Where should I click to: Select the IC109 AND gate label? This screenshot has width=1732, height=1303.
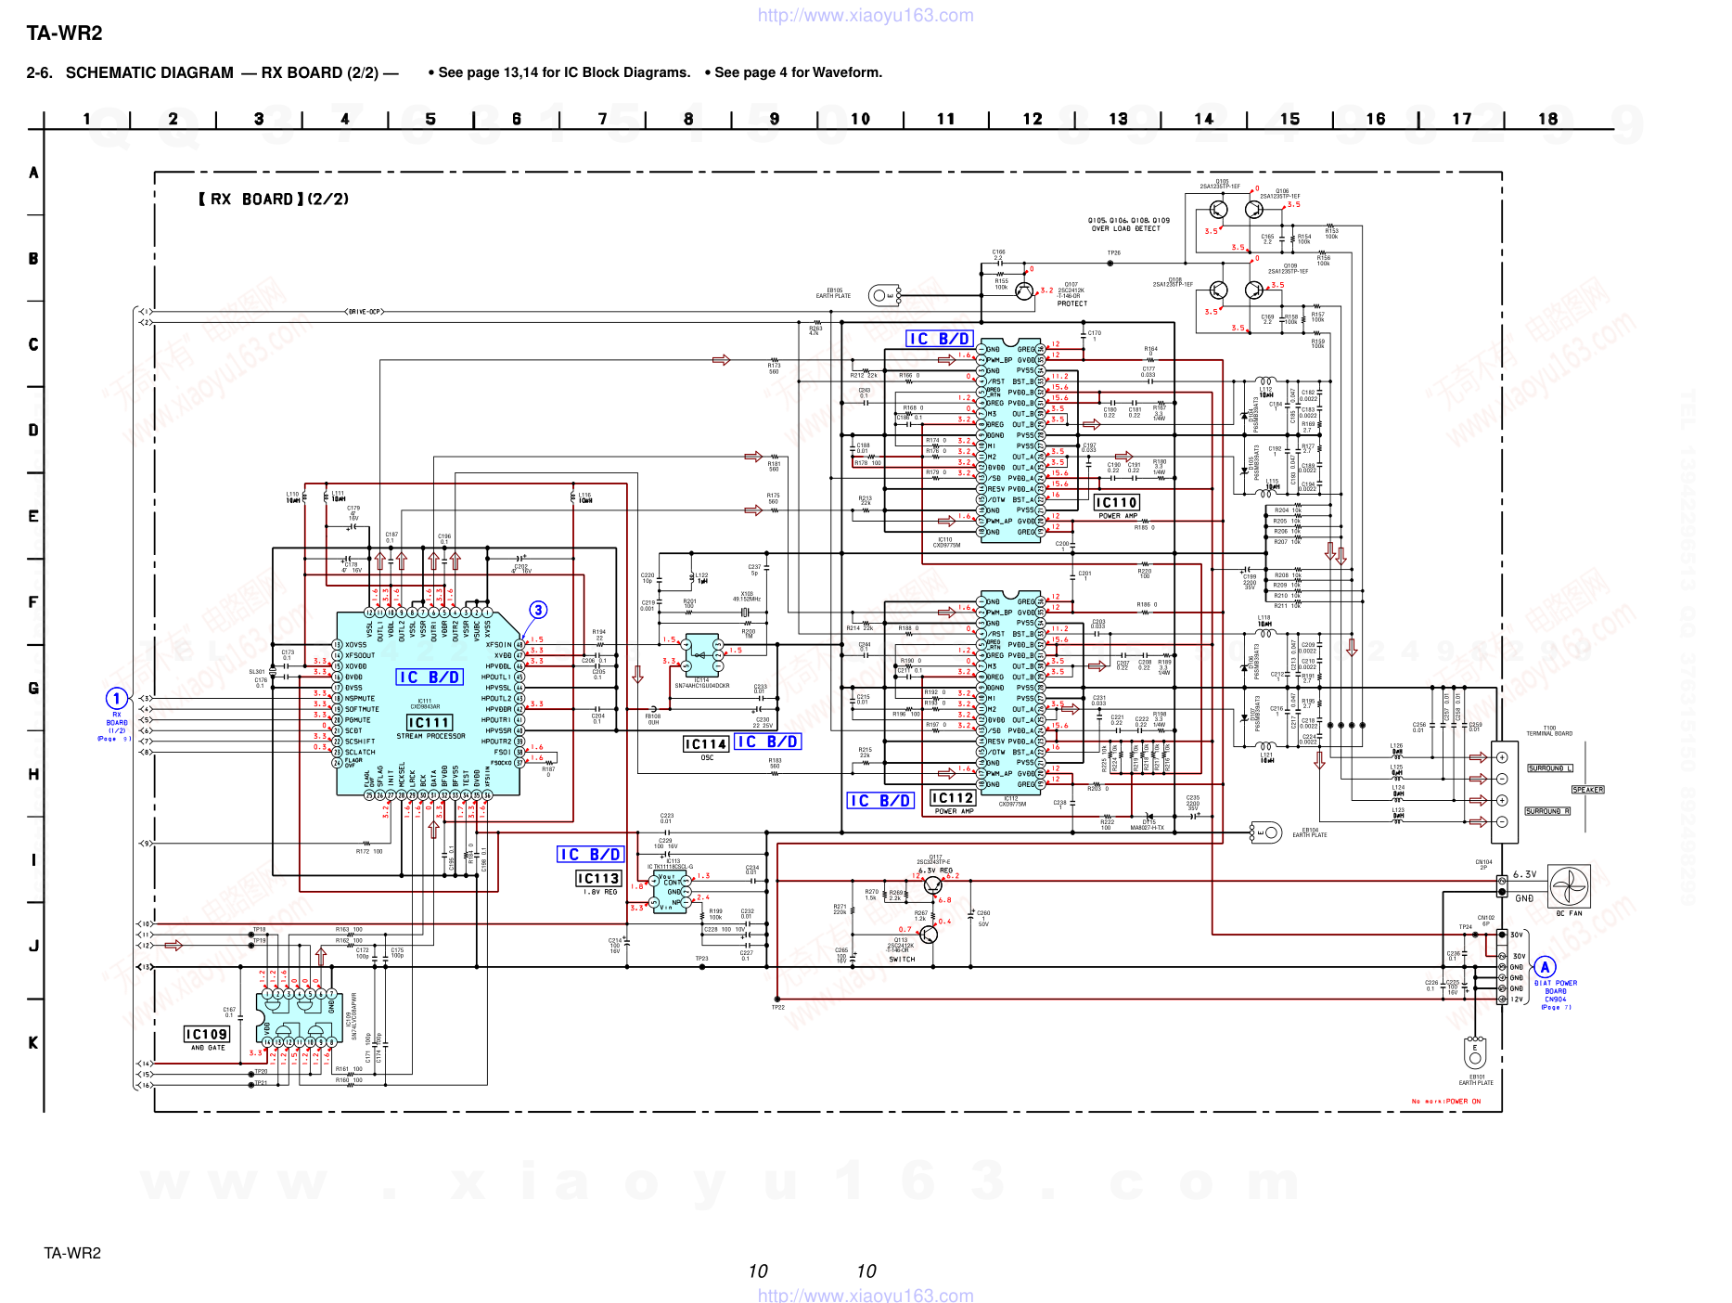click(206, 1034)
